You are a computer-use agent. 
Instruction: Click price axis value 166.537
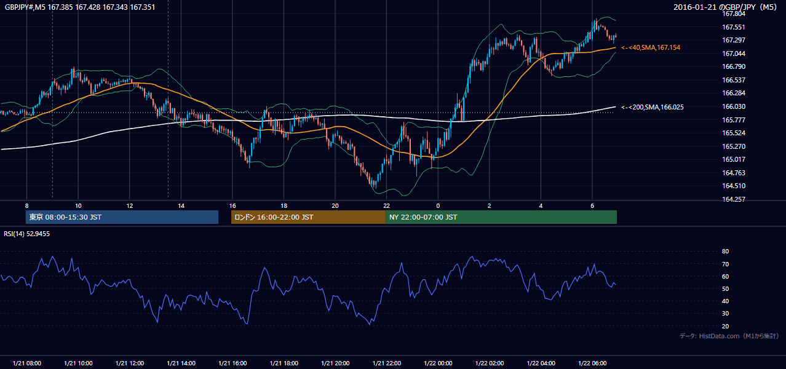click(x=733, y=80)
